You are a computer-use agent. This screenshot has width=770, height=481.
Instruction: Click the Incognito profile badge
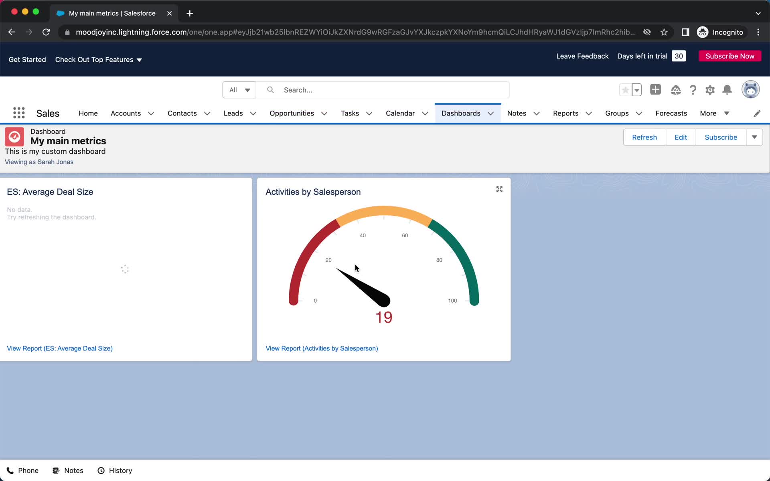(721, 32)
